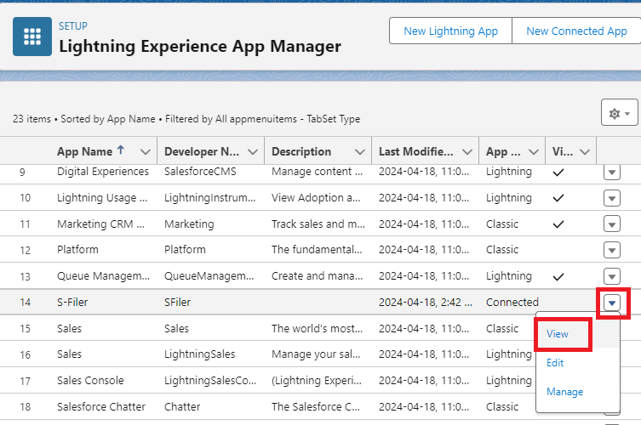Select the S-Filer app name cell
The image size is (641, 425).
point(72,302)
